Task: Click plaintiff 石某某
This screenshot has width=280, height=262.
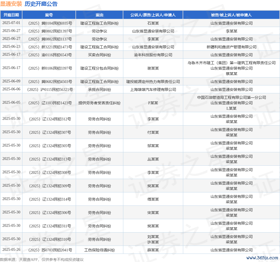Action: (x=153, y=23)
